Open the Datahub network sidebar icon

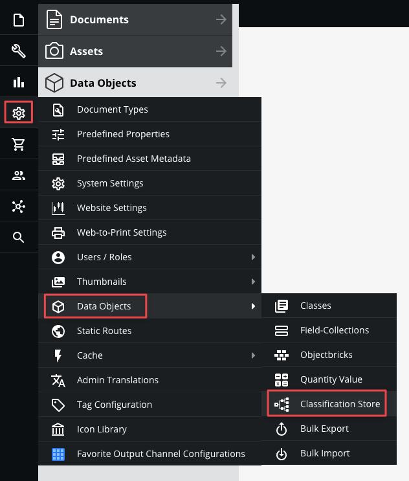tap(19, 207)
